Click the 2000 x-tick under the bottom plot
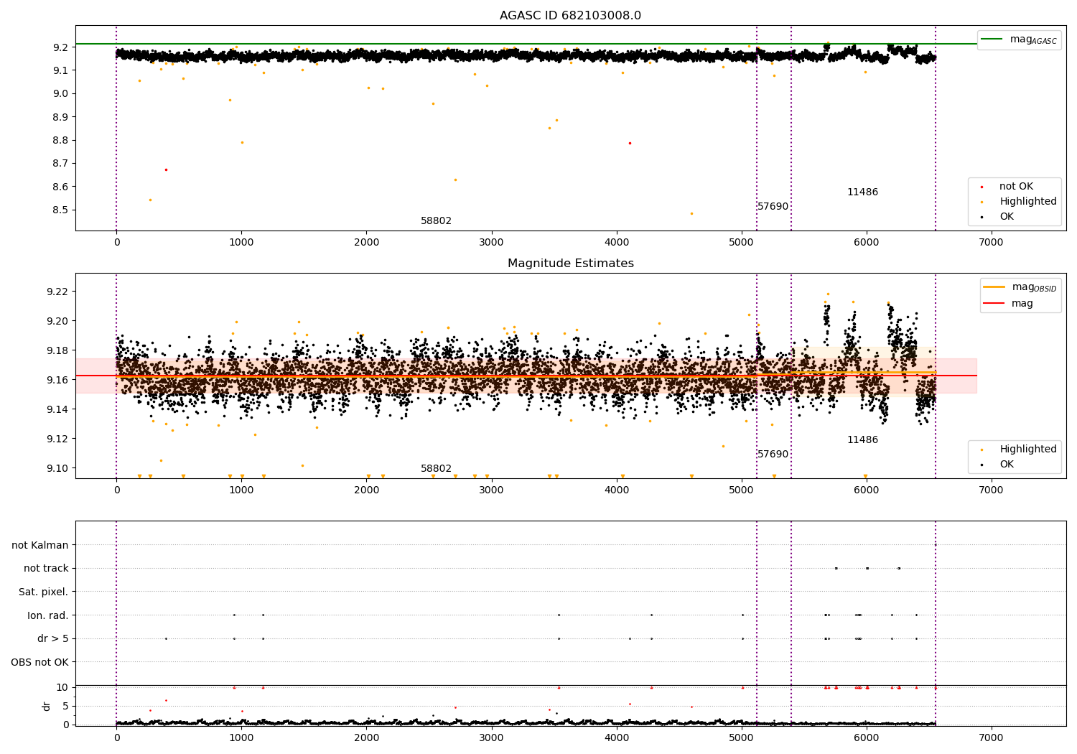Image resolution: width=1077 pixels, height=754 pixels. pos(366,738)
